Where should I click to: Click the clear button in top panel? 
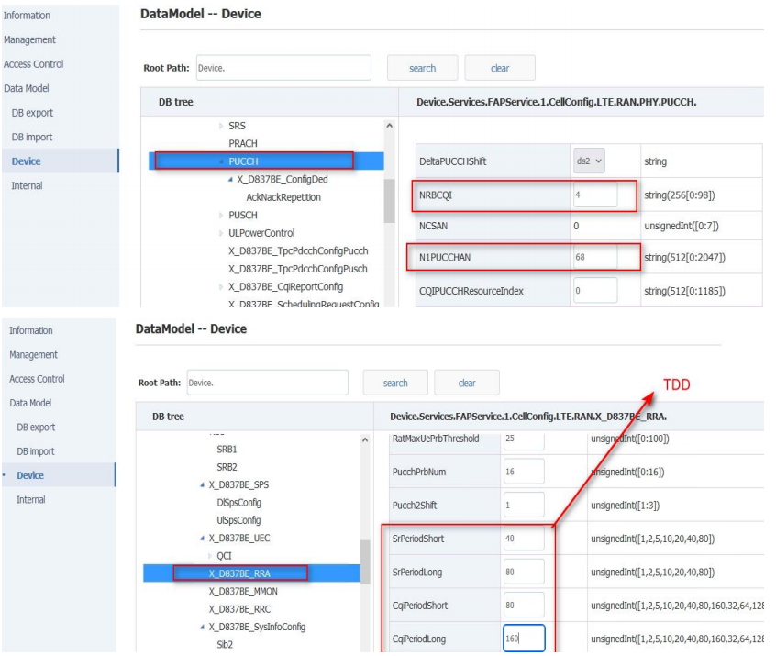point(500,68)
